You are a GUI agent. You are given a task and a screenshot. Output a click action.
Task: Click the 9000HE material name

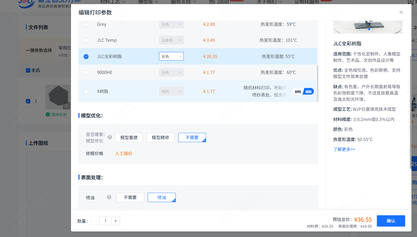105,73
